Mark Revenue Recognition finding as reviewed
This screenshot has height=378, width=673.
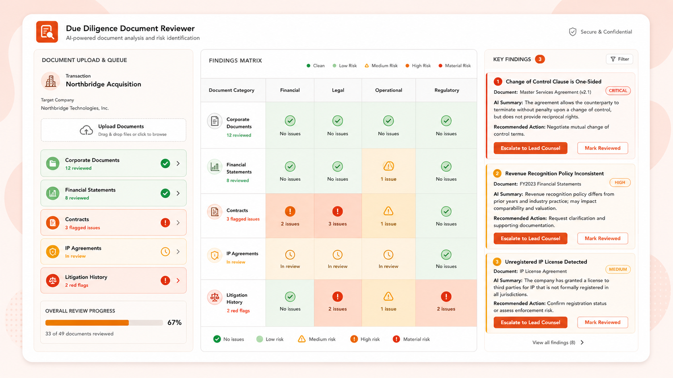tap(603, 239)
